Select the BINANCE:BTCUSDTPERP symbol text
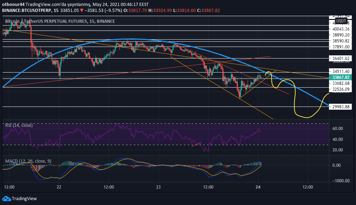The height and width of the screenshot is (205, 356). coord(26,11)
